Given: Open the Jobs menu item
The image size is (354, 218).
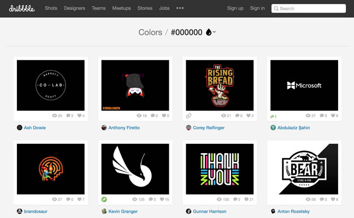Looking at the screenshot, I should 164,8.
